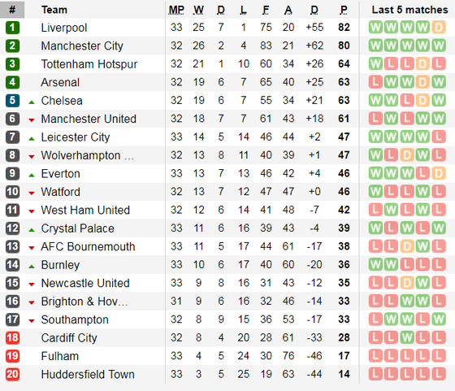Screen dimensions: 455x391
Task: Click Huddersfield Town's last L result badge
Action: (x=439, y=374)
